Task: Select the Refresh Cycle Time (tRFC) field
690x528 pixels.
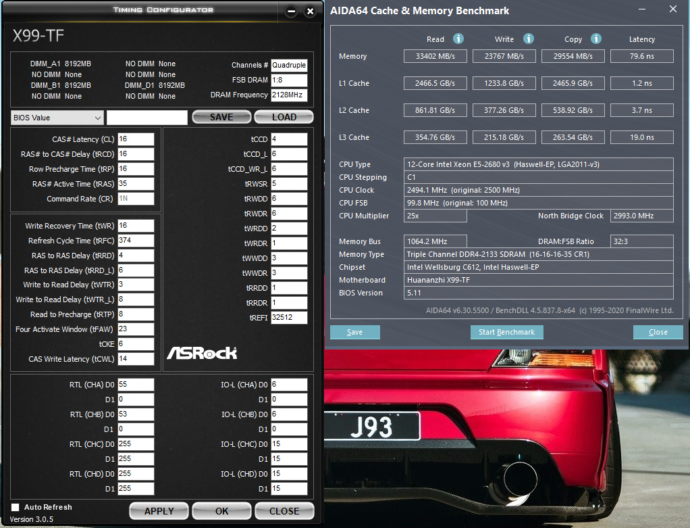Action: click(136, 241)
